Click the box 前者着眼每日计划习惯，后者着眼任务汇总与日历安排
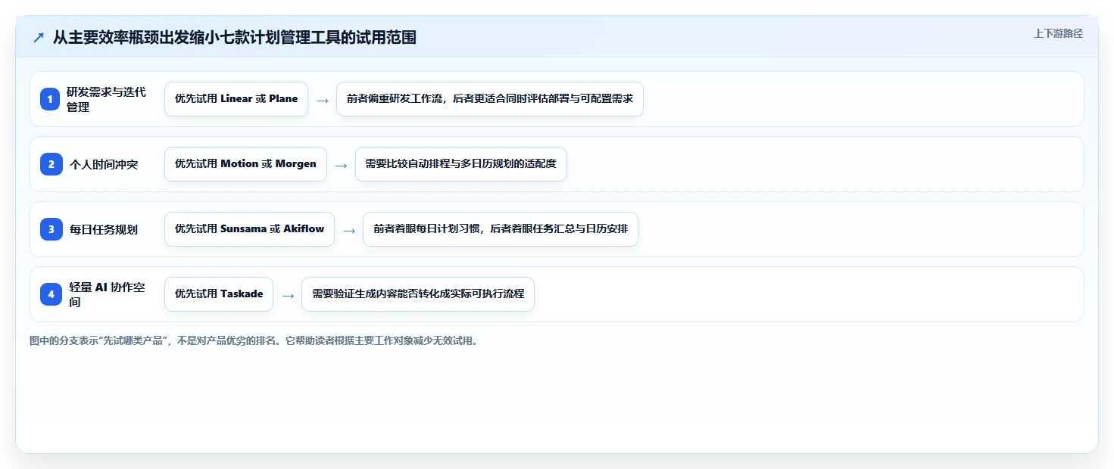 click(x=501, y=229)
